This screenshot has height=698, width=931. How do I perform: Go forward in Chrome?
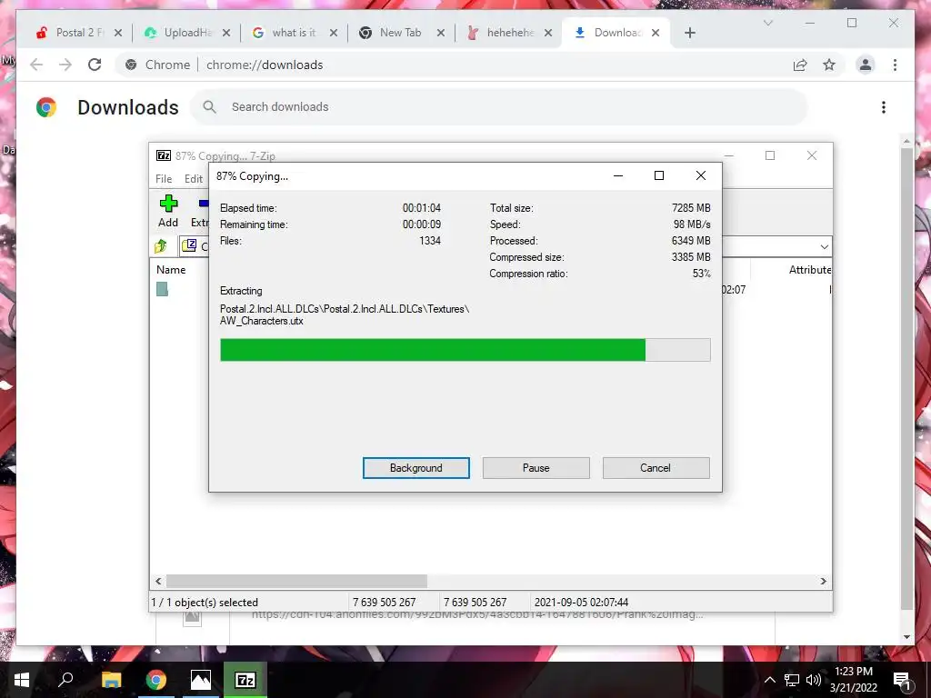coord(65,65)
